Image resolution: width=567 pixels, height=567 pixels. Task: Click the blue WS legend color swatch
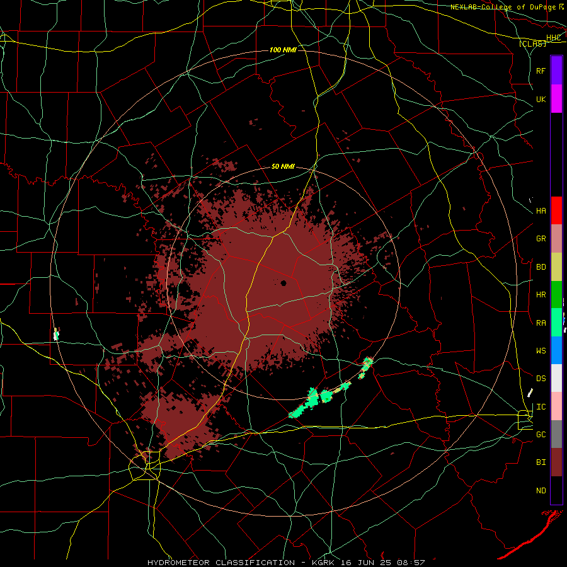coord(556,350)
